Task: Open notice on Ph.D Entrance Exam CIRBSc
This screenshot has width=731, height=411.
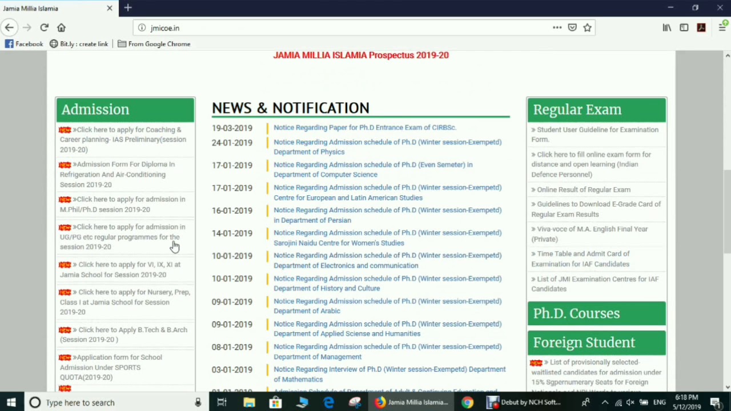Action: [365, 128]
